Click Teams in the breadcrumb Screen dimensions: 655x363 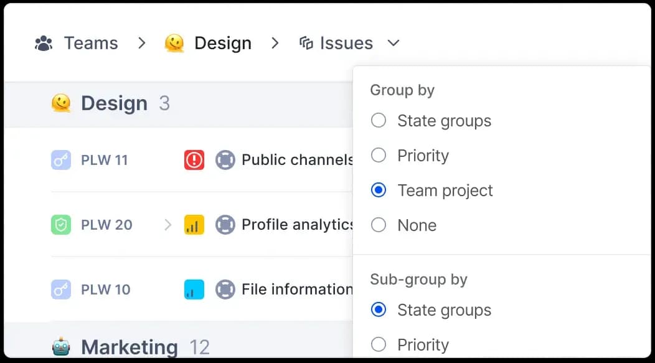(x=91, y=42)
